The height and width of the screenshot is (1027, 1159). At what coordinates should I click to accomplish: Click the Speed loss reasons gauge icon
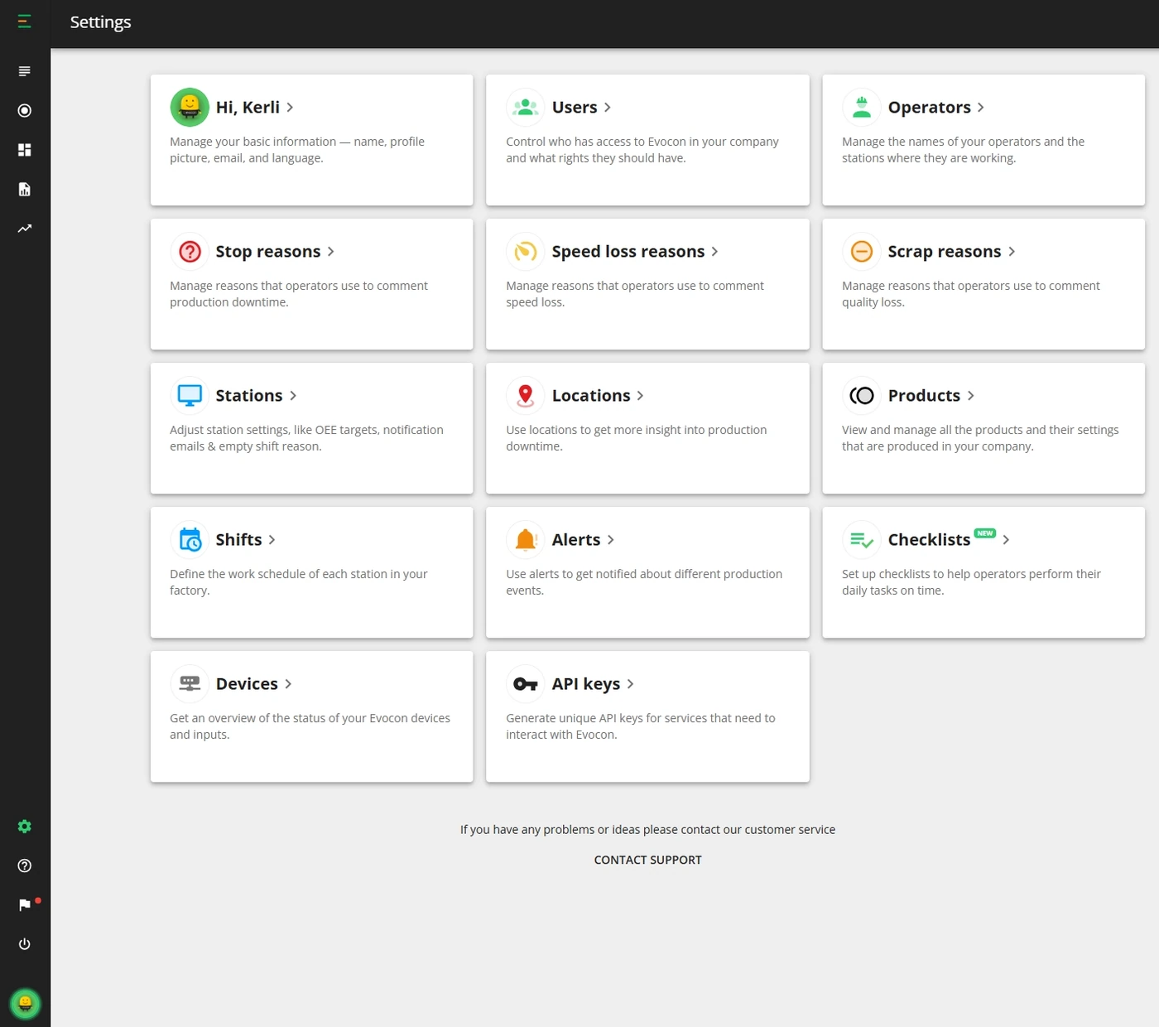click(526, 251)
